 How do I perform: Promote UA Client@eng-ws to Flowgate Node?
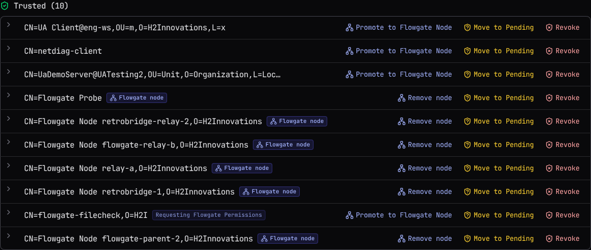point(399,27)
